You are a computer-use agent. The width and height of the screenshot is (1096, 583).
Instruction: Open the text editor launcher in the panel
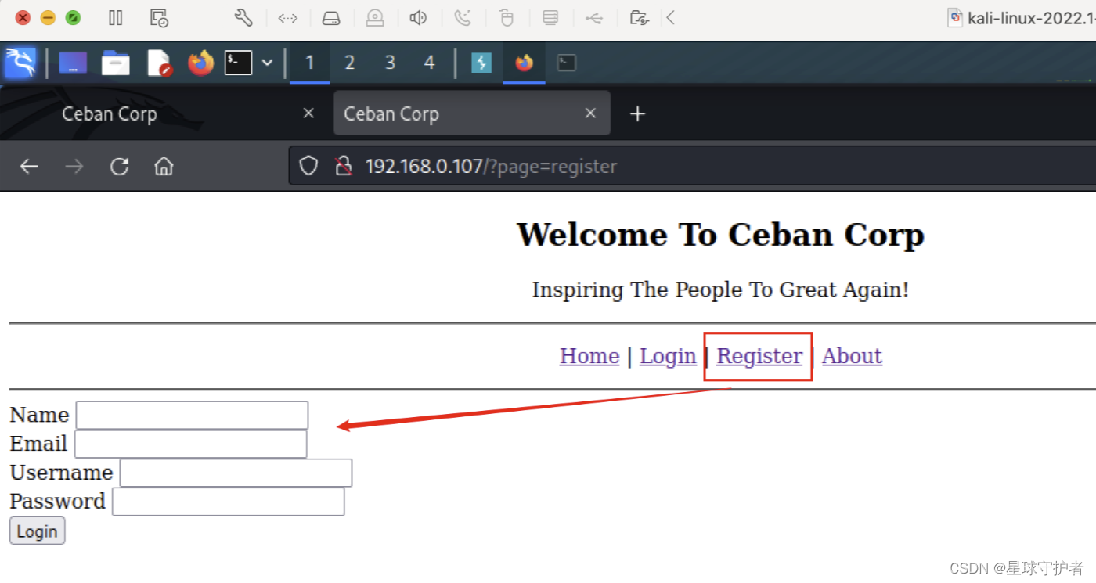159,63
